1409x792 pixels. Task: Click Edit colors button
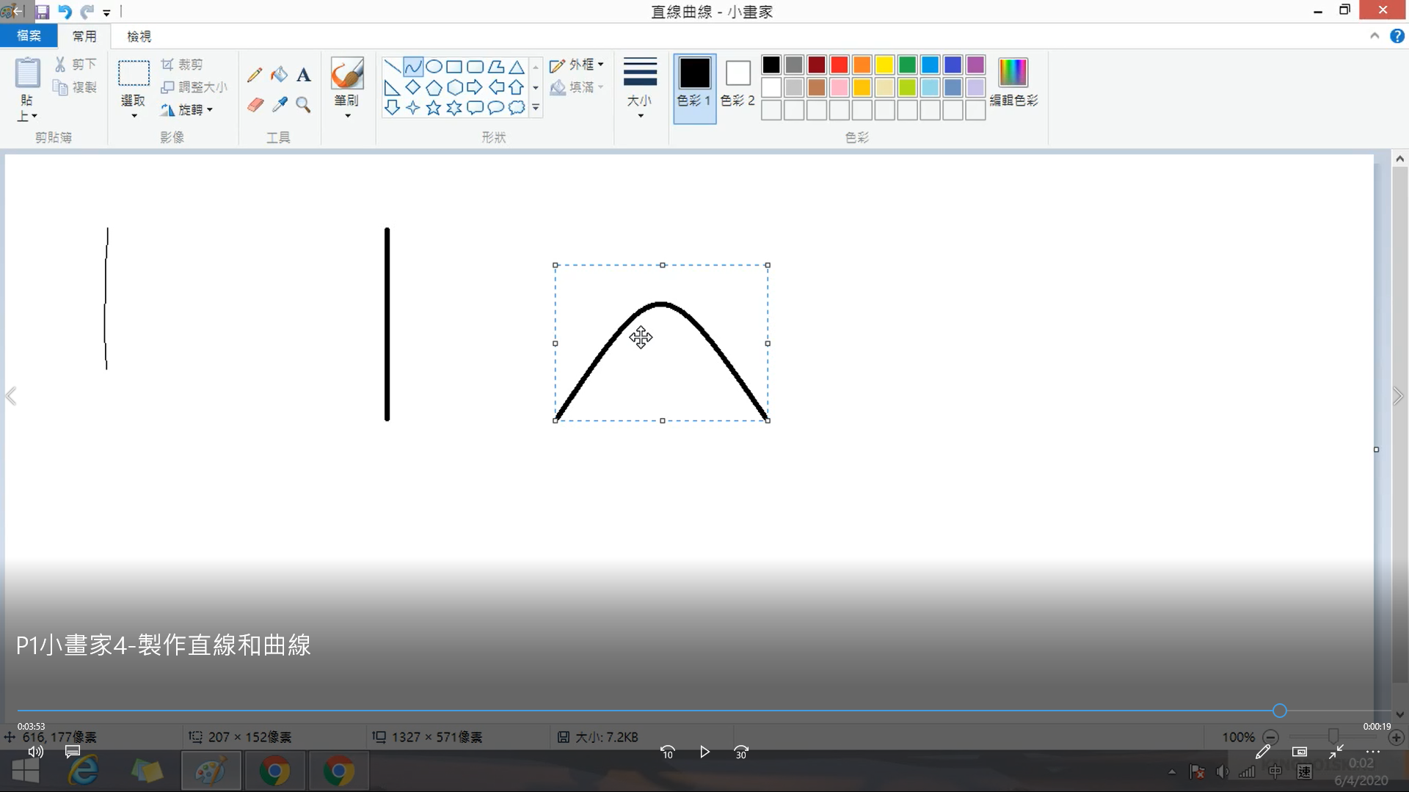coord(1013,83)
